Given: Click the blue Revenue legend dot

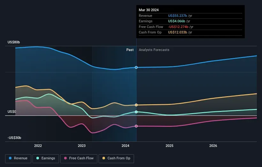Looking at the screenshot, I should 11,158.
